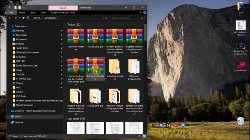This screenshot has width=250, height=140.
Task: Open TASKS ILLUS folder in sidebar
Action: (x=22, y=48)
